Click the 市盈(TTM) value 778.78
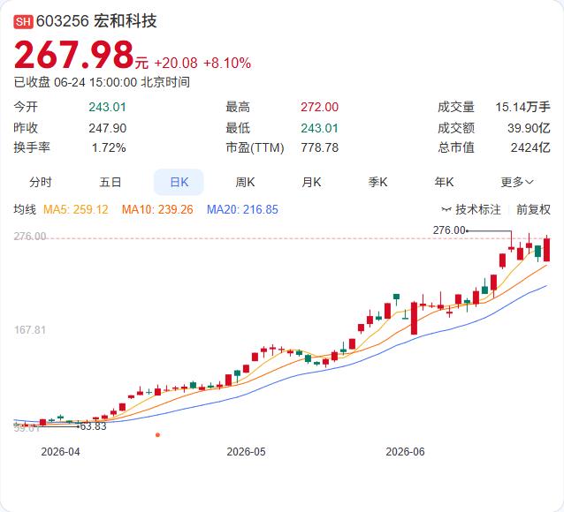The width and height of the screenshot is (564, 512). click(319, 147)
